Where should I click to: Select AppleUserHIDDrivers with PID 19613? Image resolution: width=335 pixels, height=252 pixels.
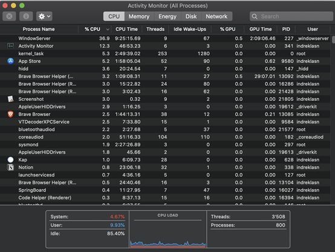click(165, 152)
